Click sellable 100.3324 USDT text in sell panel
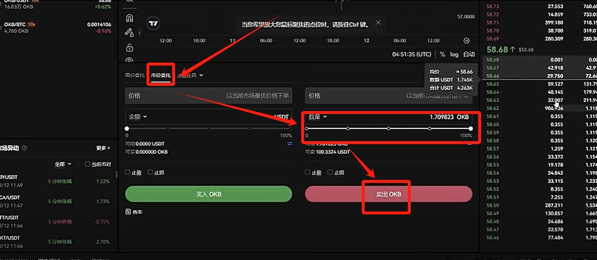 pyautogui.click(x=327, y=152)
